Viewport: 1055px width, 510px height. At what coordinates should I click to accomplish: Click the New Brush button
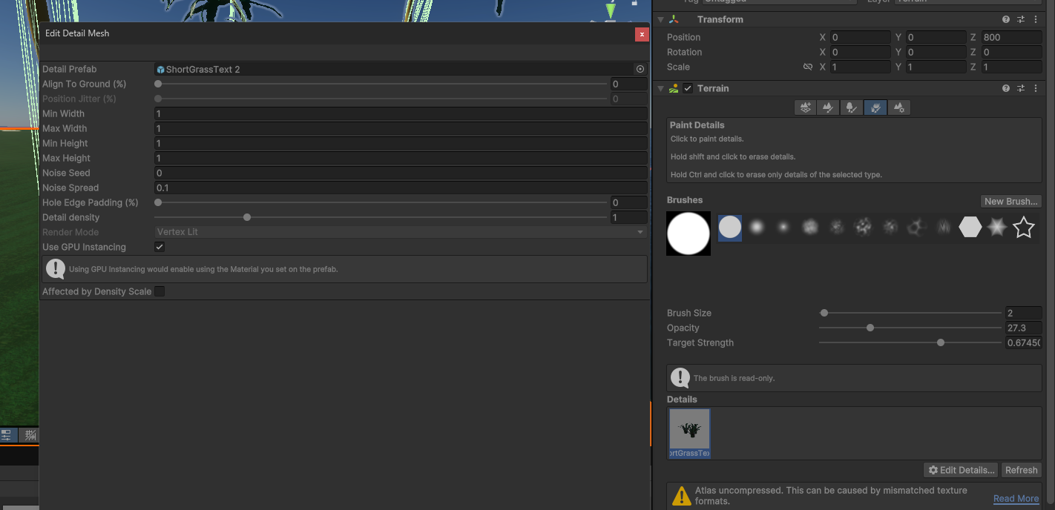(x=1010, y=201)
